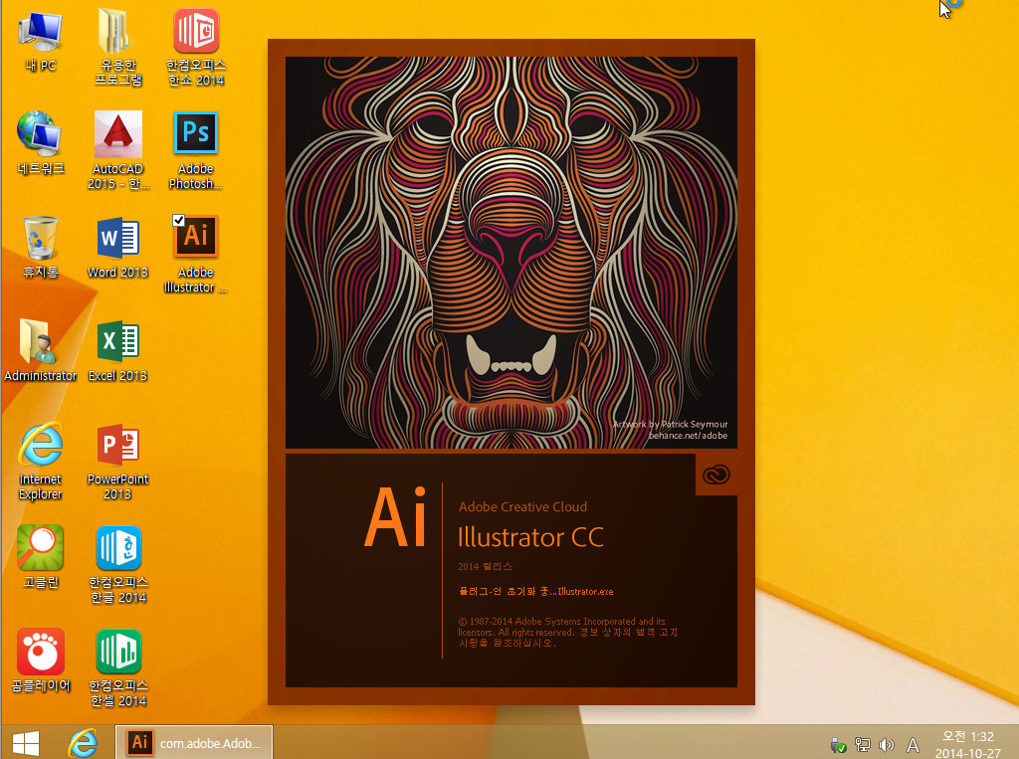Open Internet Explorer from the taskbar
The height and width of the screenshot is (759, 1019).
click(x=84, y=743)
